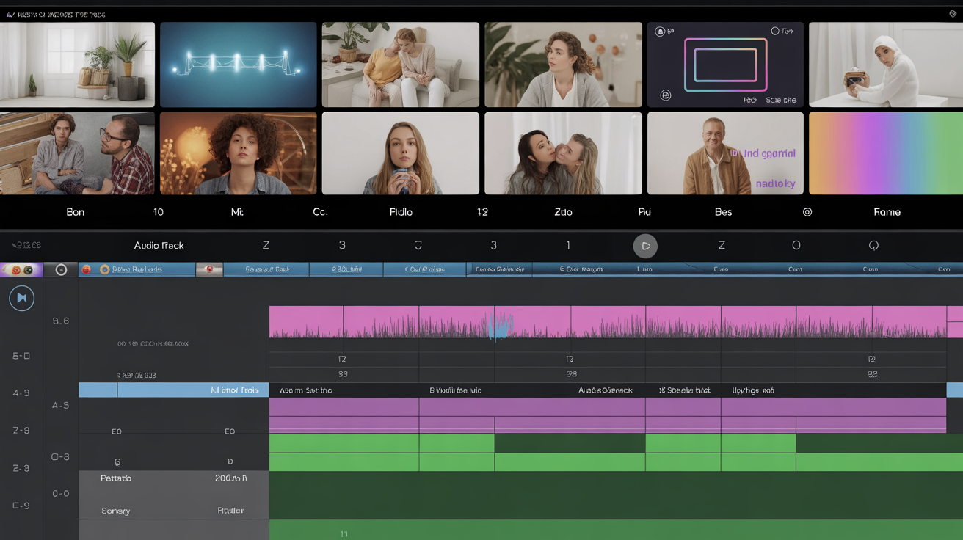Click the target icon left of Fame
The height and width of the screenshot is (540, 963).
(x=807, y=212)
